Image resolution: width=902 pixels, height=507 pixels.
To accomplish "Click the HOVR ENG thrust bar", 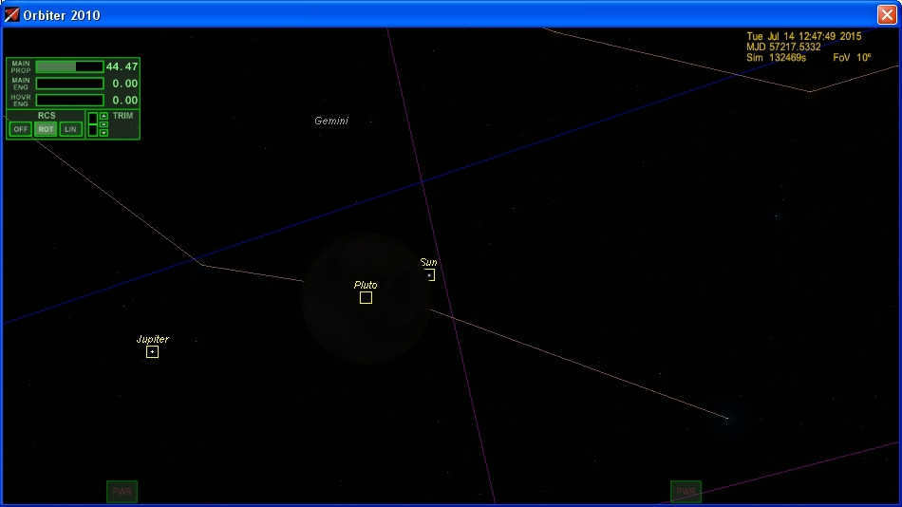I will tap(69, 100).
